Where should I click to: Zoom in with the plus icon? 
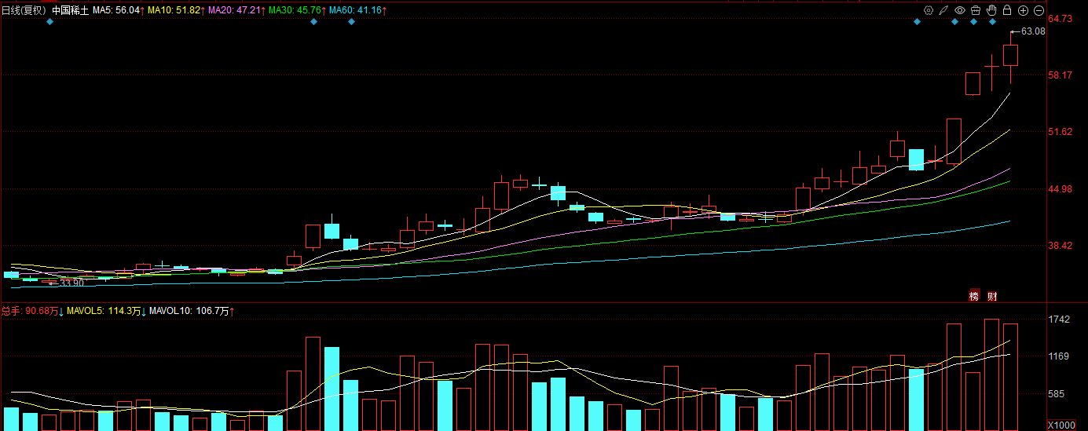coord(1023,10)
